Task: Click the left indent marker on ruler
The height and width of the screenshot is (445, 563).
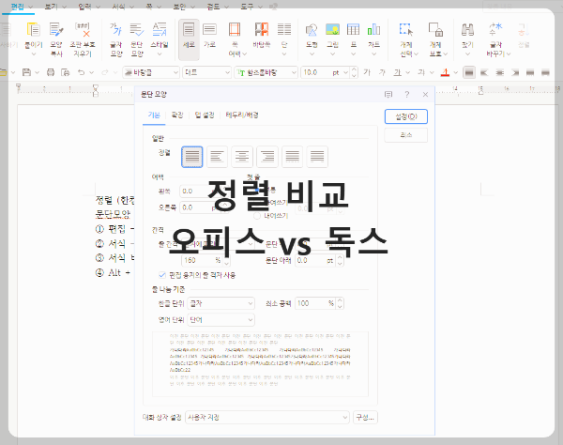Action: tap(96, 91)
